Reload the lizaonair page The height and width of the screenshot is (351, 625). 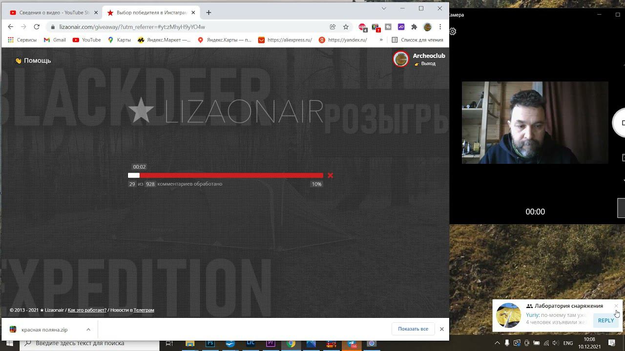[37, 27]
